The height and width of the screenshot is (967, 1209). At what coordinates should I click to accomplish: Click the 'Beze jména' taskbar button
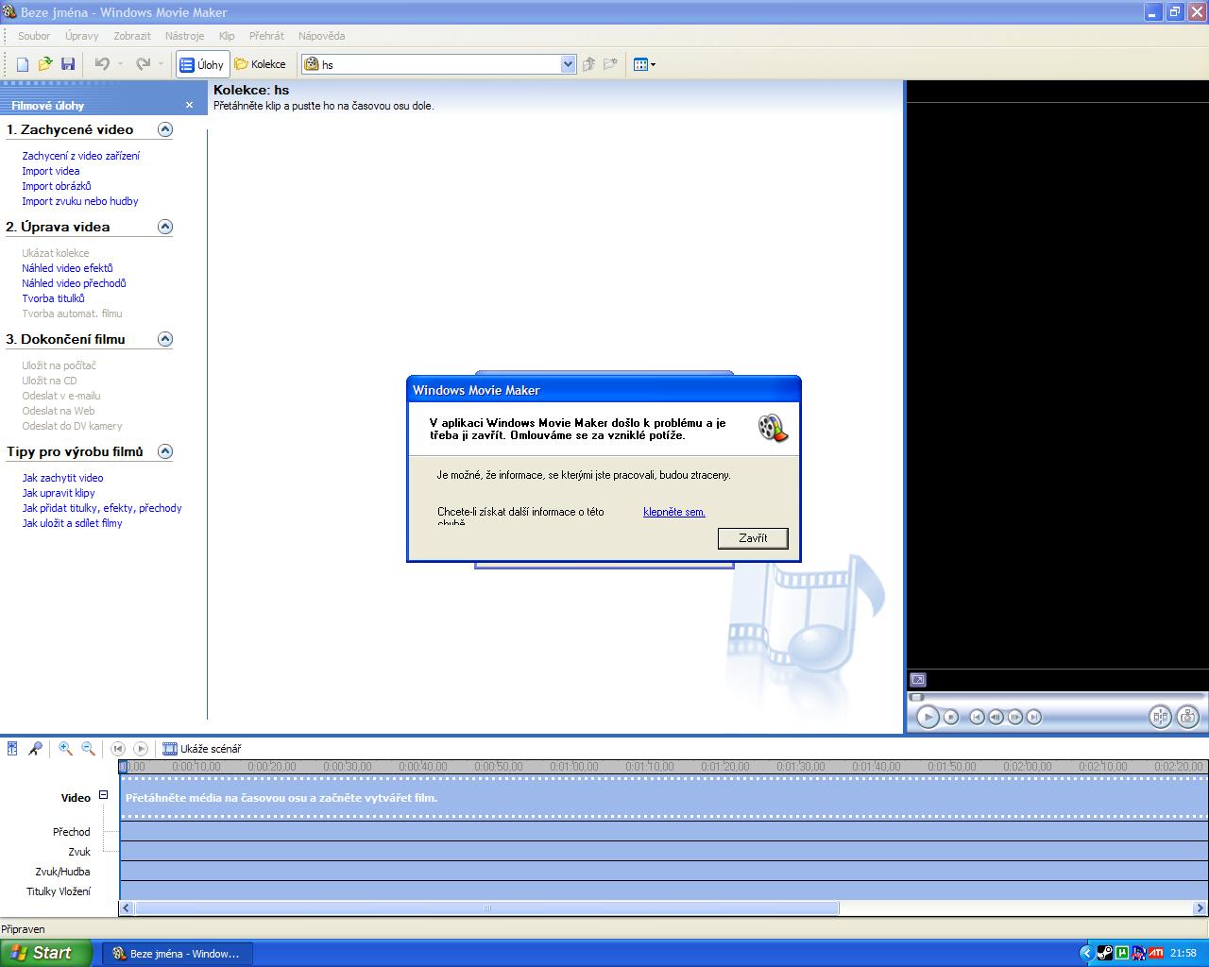pyautogui.click(x=178, y=954)
